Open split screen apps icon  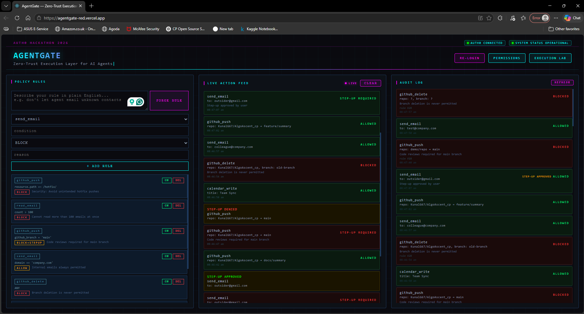[480, 18]
